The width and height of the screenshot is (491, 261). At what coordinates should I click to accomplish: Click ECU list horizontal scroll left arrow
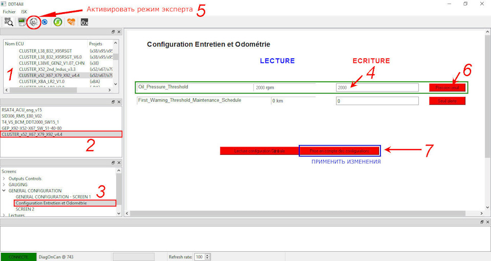pyautogui.click(x=7, y=90)
